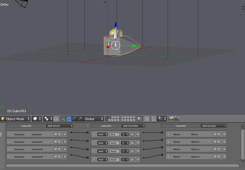This screenshot has width=245, height=170.
Task: Collapse the And2 controller panel
Action: (x=94, y=151)
